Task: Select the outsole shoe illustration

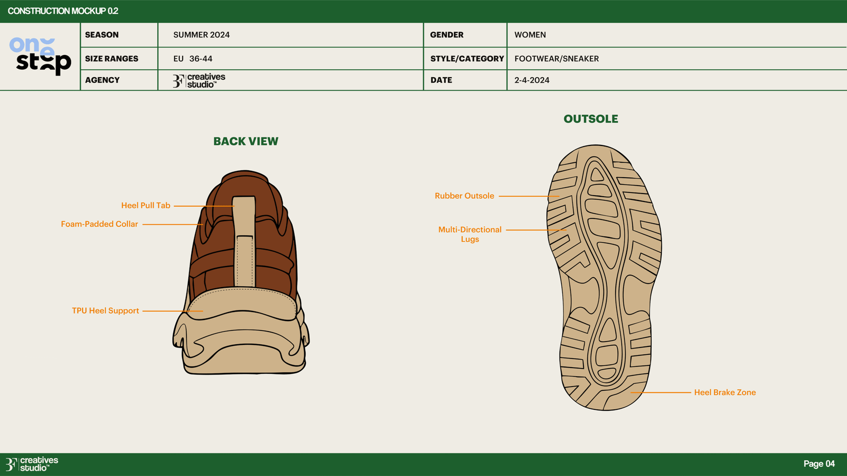Action: pyautogui.click(x=603, y=278)
